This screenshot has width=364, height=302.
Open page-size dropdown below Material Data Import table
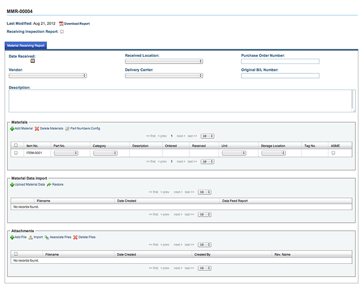pyautogui.click(x=204, y=215)
